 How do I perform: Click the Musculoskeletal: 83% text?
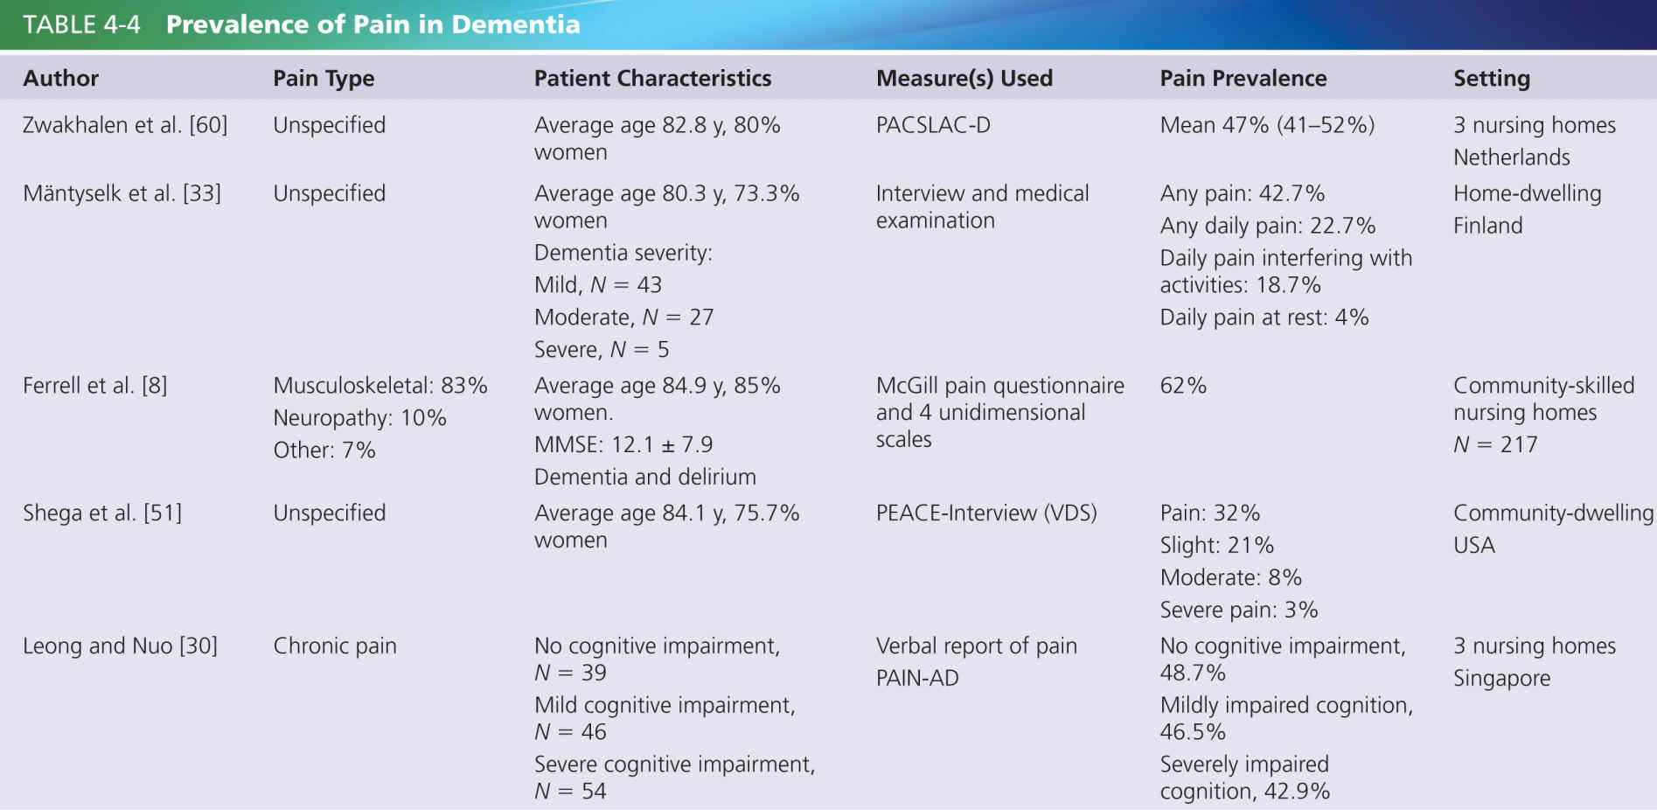pos(380,386)
